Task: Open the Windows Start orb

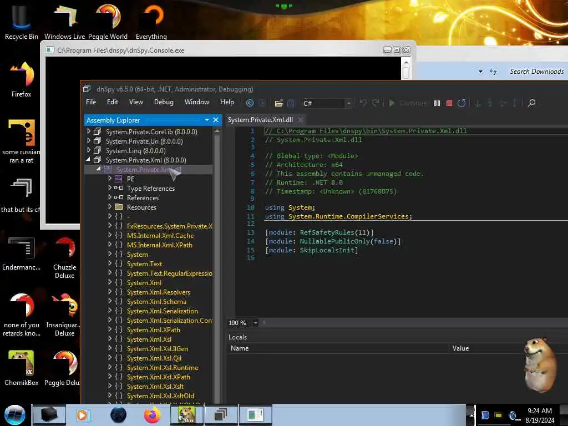Action: tap(15, 415)
